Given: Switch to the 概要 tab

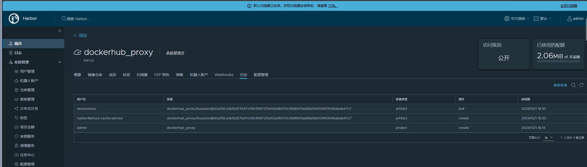Looking at the screenshot, I should pos(78,75).
